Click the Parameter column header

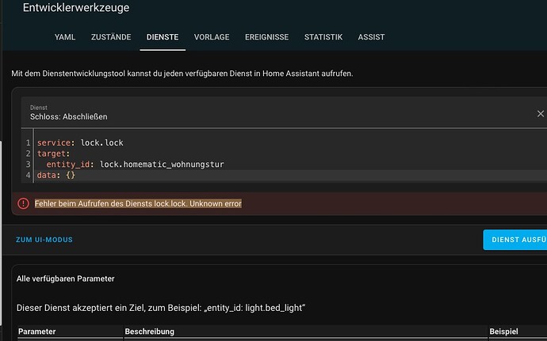pos(37,332)
